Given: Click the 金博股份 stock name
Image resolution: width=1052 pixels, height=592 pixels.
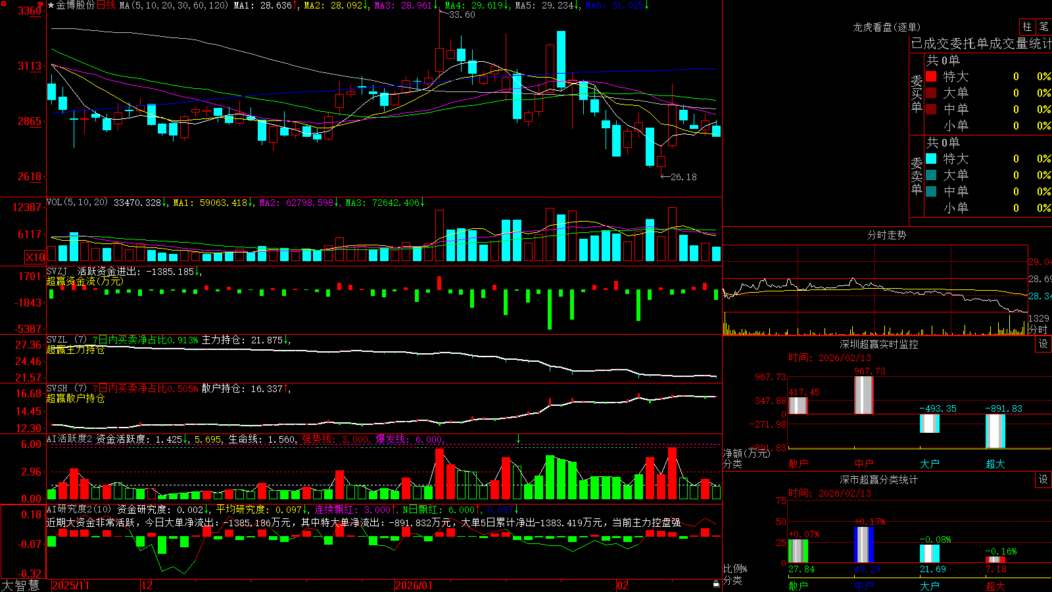Looking at the screenshot, I should 76,5.
